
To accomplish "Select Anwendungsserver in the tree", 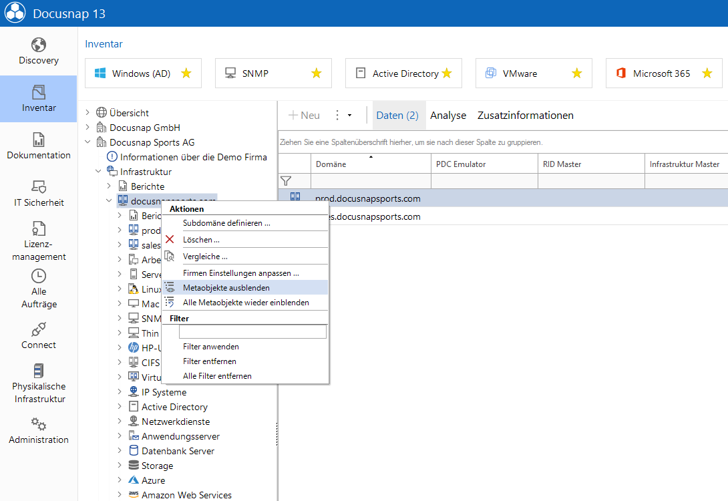I will pyautogui.click(x=180, y=436).
